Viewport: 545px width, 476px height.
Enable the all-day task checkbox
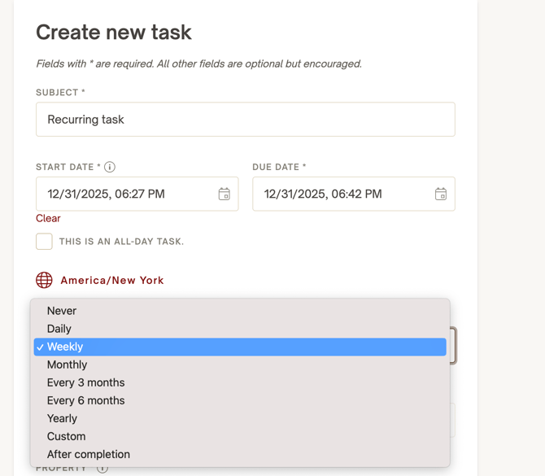(44, 241)
